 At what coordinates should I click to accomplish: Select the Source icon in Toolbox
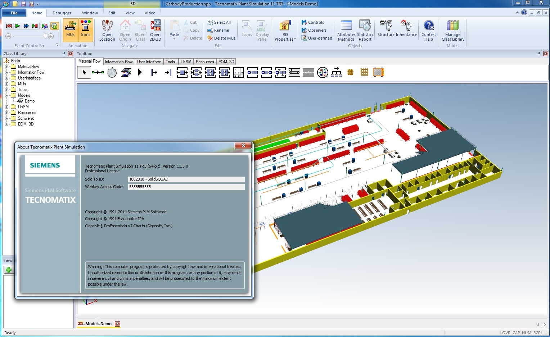154,73
